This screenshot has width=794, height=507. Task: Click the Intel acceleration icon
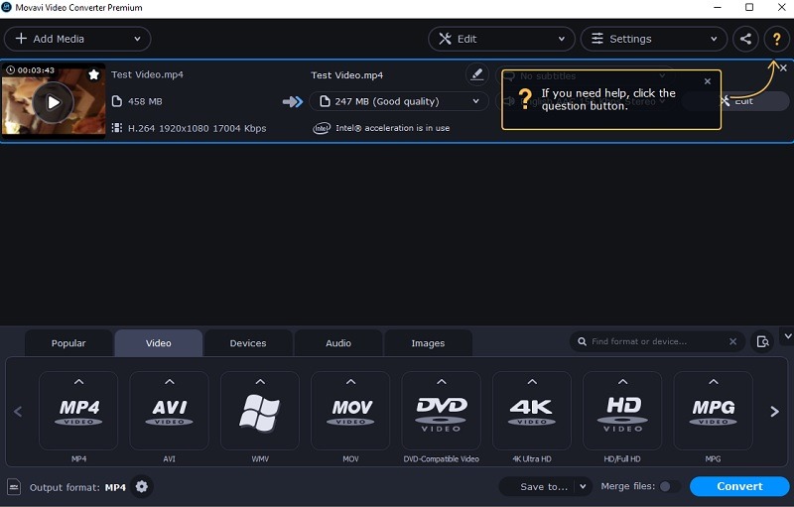click(321, 129)
